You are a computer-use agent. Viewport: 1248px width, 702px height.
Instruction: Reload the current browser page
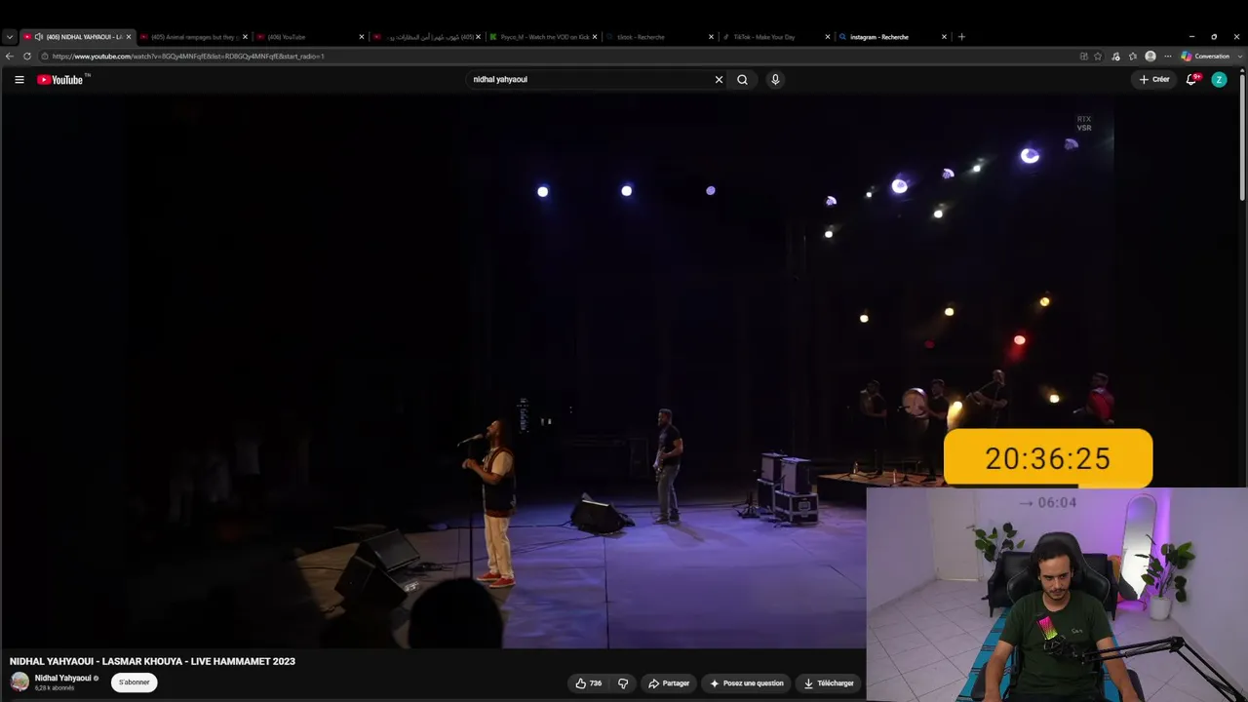click(27, 57)
